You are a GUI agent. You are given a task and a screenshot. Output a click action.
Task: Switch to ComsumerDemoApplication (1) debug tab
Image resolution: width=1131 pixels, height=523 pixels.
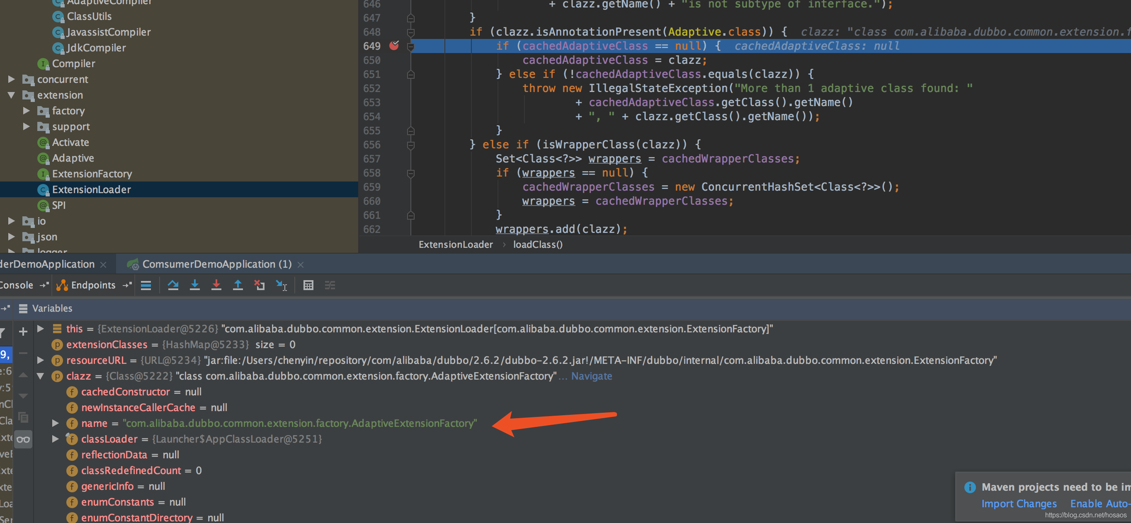[x=216, y=264]
